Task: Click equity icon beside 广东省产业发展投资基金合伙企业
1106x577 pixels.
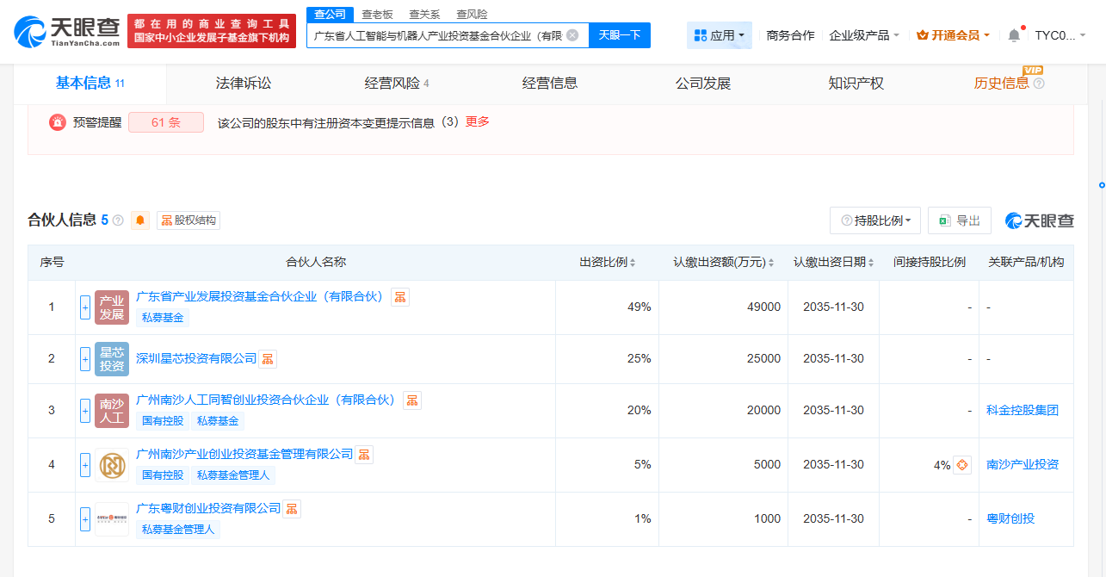Action: pos(400,297)
